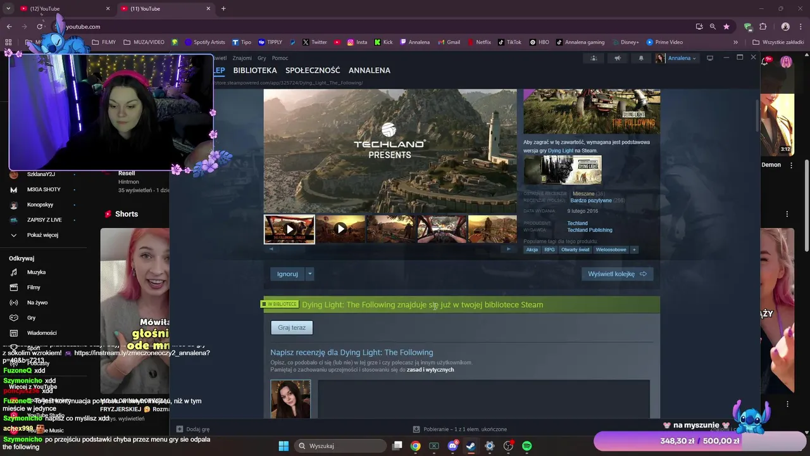Switch Steam to Big Picture monitor icon
The image size is (810, 456).
click(710, 58)
